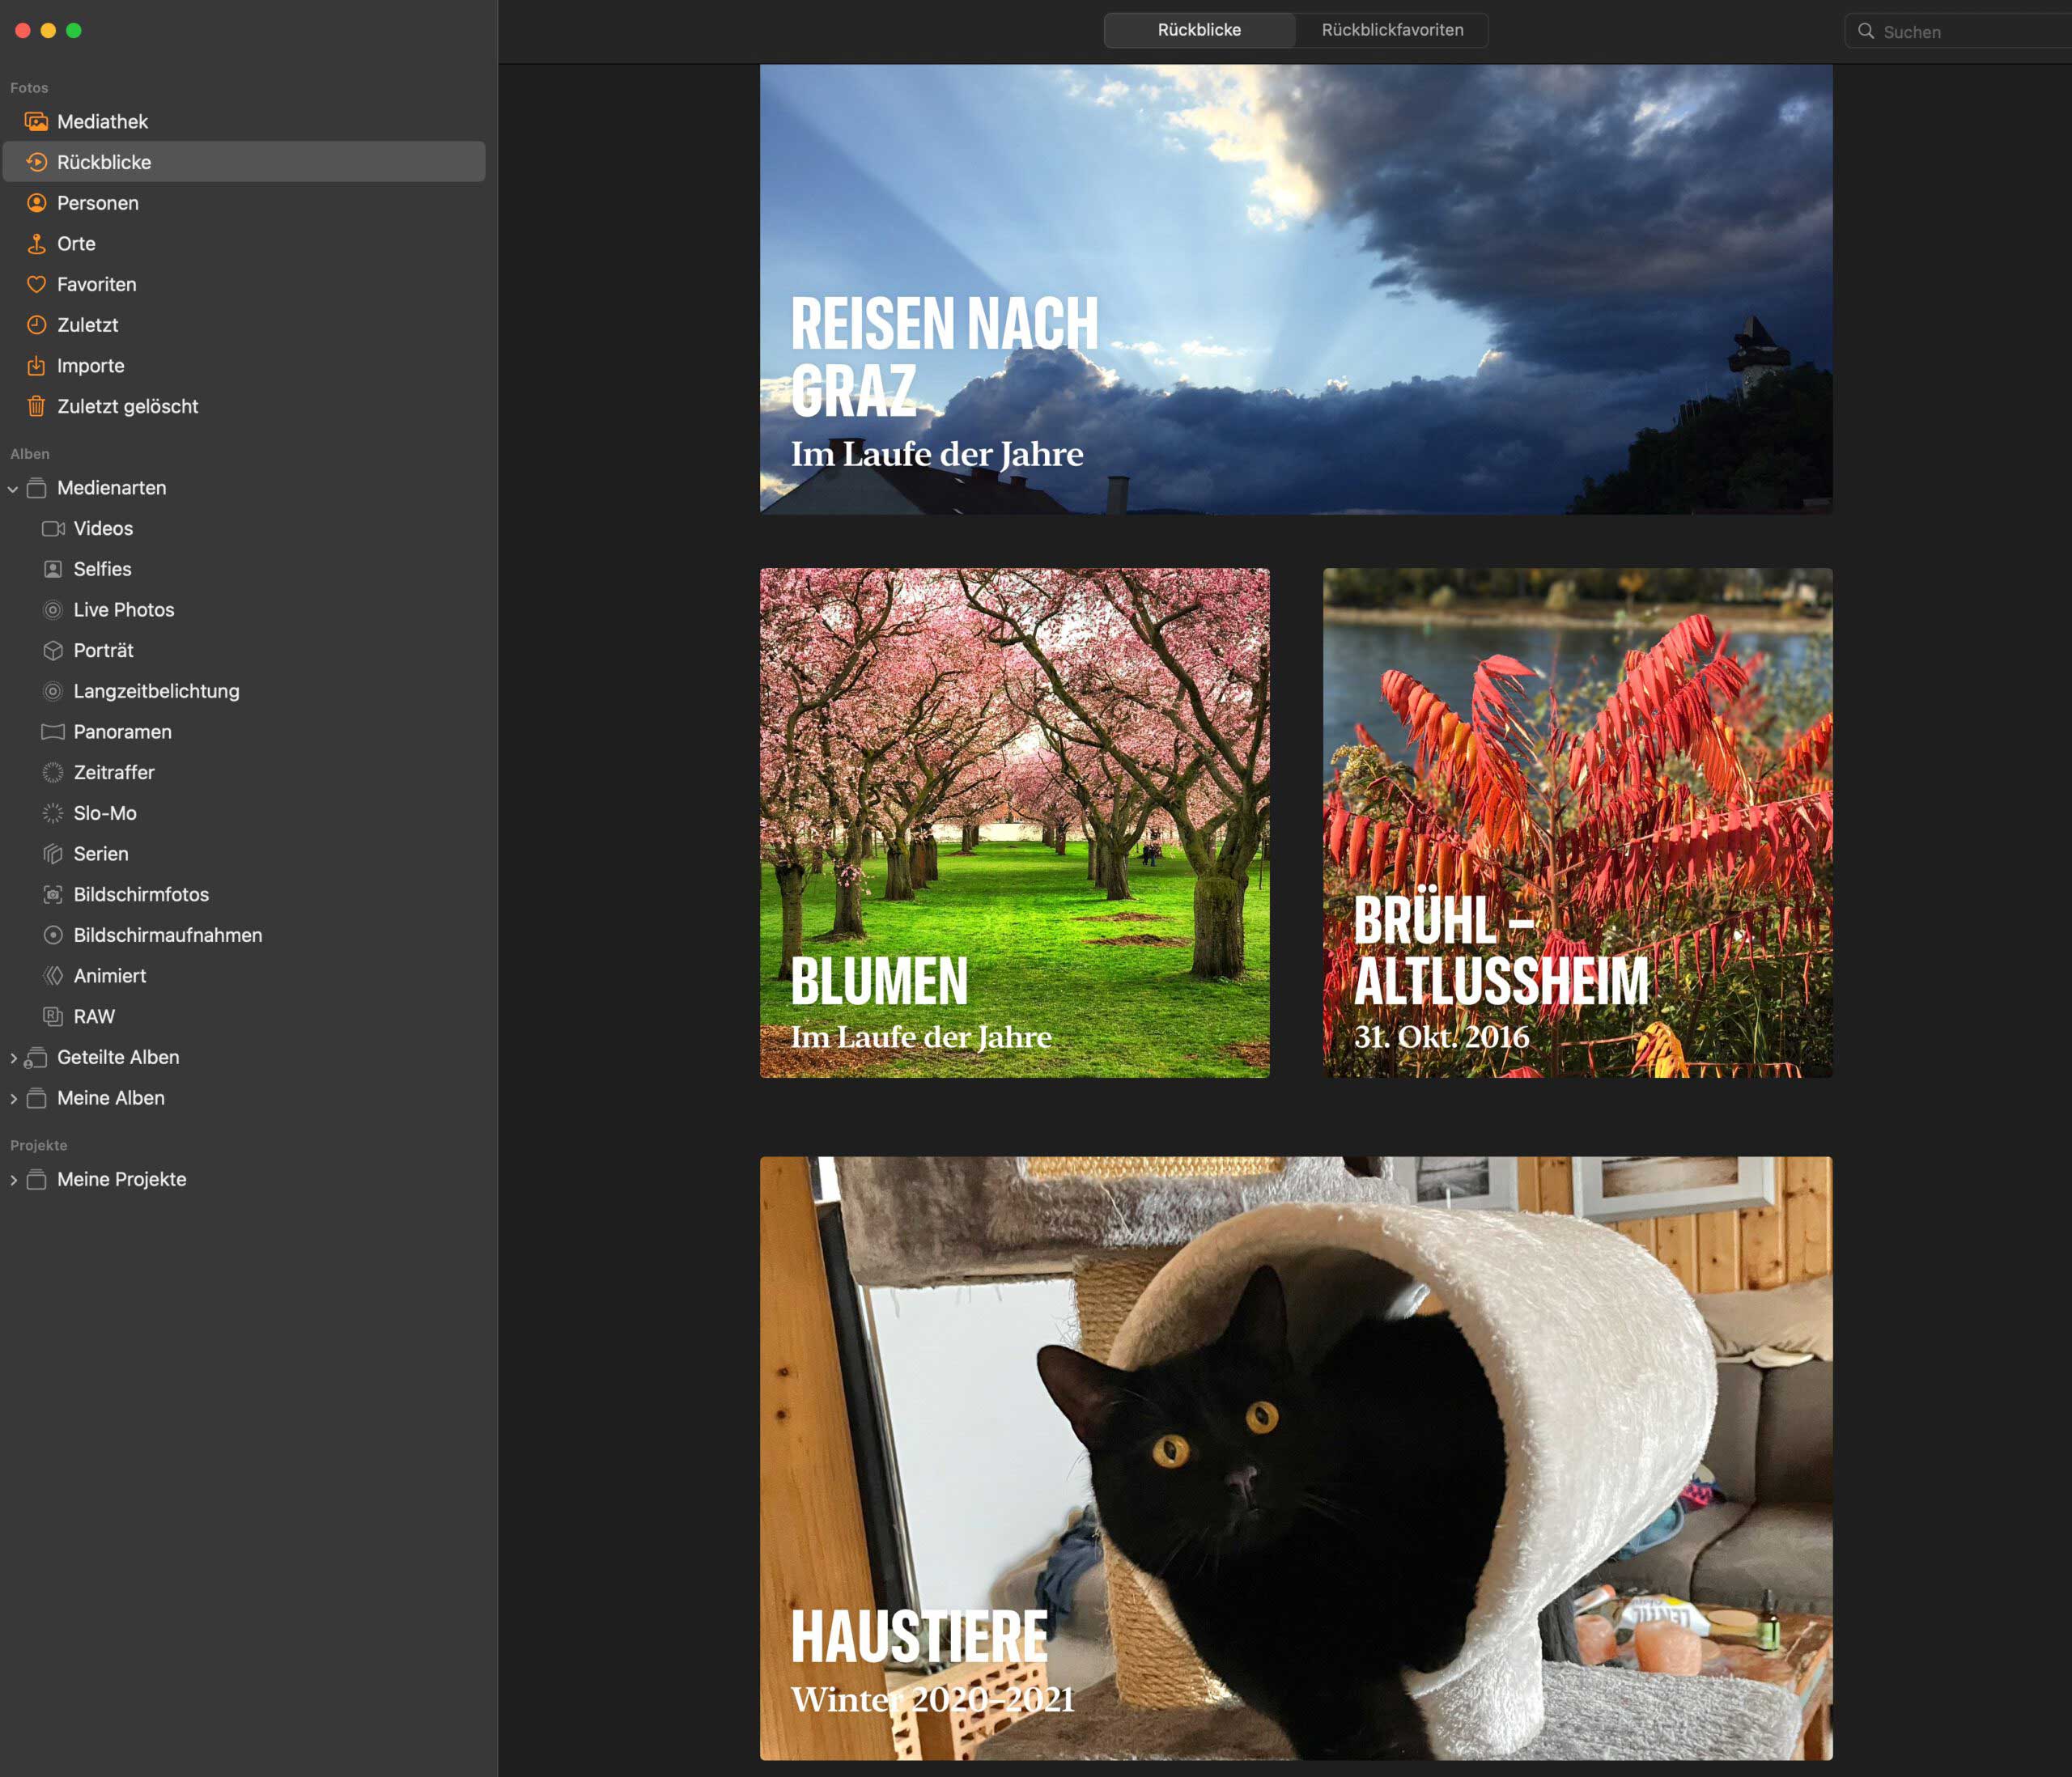Open Live Photos in sidebar
The height and width of the screenshot is (1777, 2072).
tap(123, 610)
